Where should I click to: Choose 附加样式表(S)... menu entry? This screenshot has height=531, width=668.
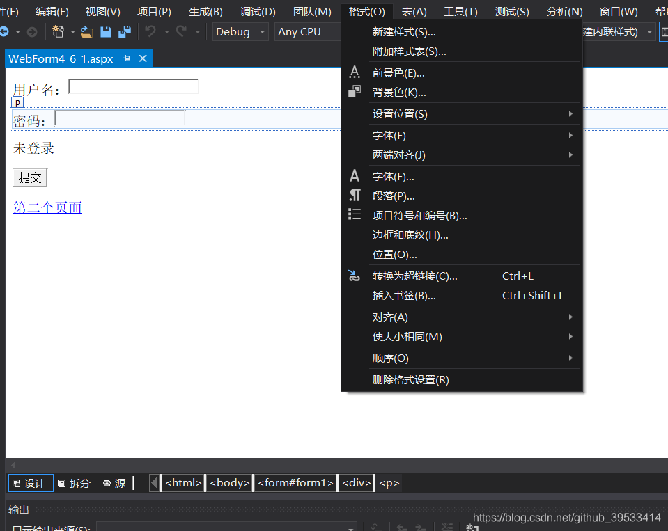(x=463, y=51)
